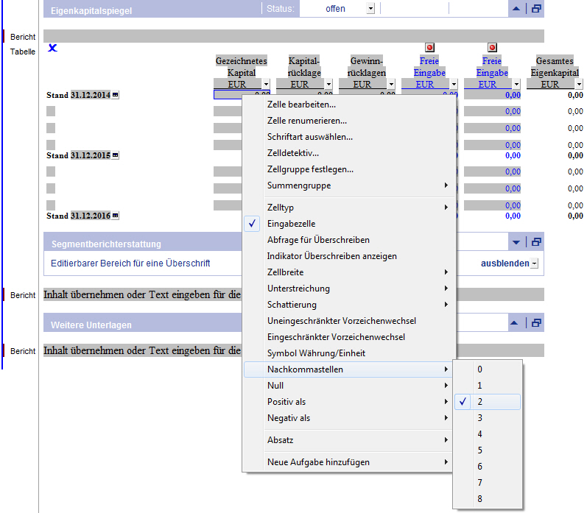587x513 pixels.
Task: Open the calendar icon beside Stand 31.12.2014
Action: [x=116, y=95]
